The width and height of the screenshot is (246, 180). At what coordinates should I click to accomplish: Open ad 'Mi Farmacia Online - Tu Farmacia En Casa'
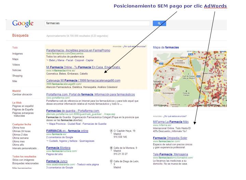83,67
